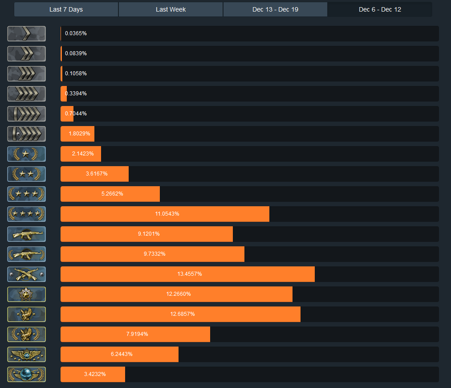This screenshot has width=451, height=388.
Task: Switch to the Last 7 Days tab
Action: click(x=66, y=9)
